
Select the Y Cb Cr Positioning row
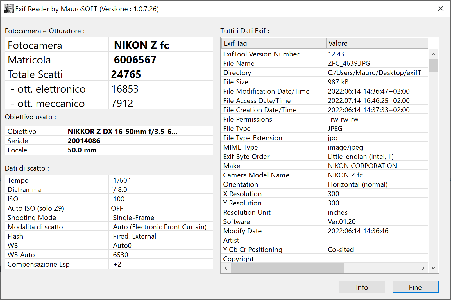point(325,250)
